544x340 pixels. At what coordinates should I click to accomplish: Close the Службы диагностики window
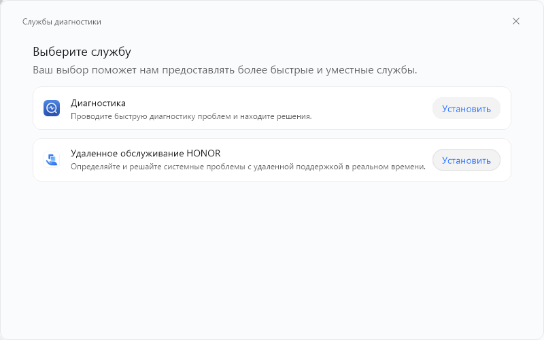pyautogui.click(x=516, y=21)
